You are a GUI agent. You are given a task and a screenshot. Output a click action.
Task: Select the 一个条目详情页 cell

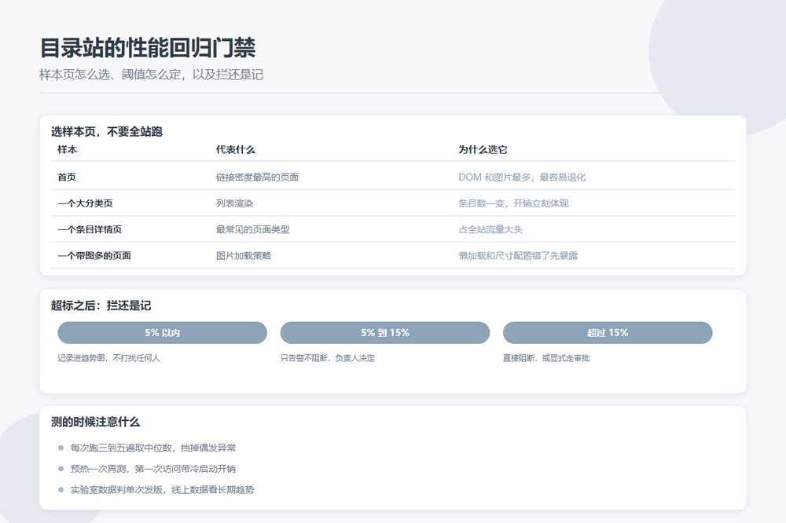tap(90, 229)
